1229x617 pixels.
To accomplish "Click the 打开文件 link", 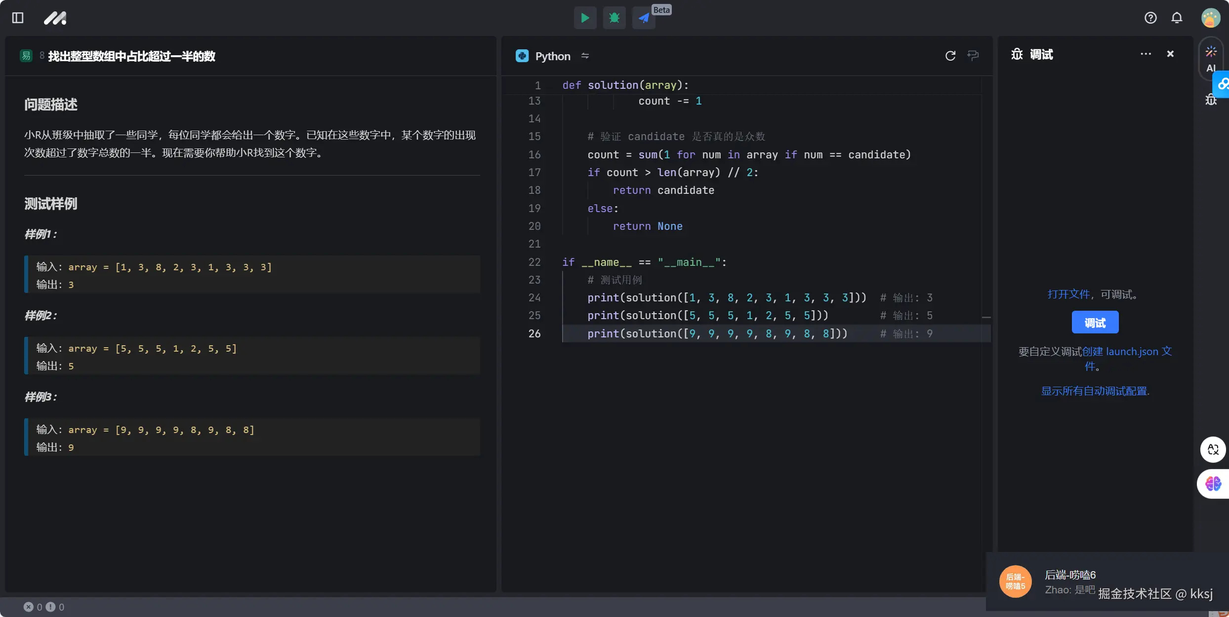I will coord(1068,294).
